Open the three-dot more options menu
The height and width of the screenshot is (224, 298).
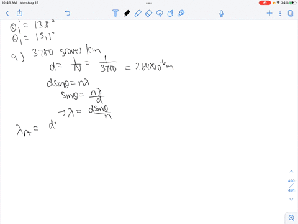[x=280, y=13]
